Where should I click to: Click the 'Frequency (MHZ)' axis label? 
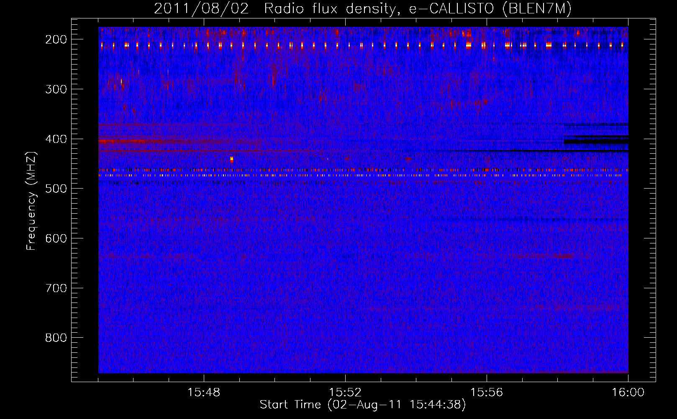(x=31, y=201)
